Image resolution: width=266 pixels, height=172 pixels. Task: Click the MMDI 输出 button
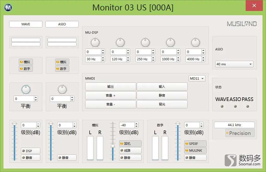pos(111,87)
